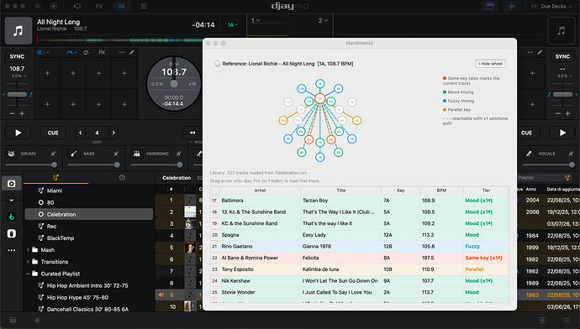Open the left deck 0.0% tempo range dropdown
This screenshot has height=329, width=580.
coord(18,76)
